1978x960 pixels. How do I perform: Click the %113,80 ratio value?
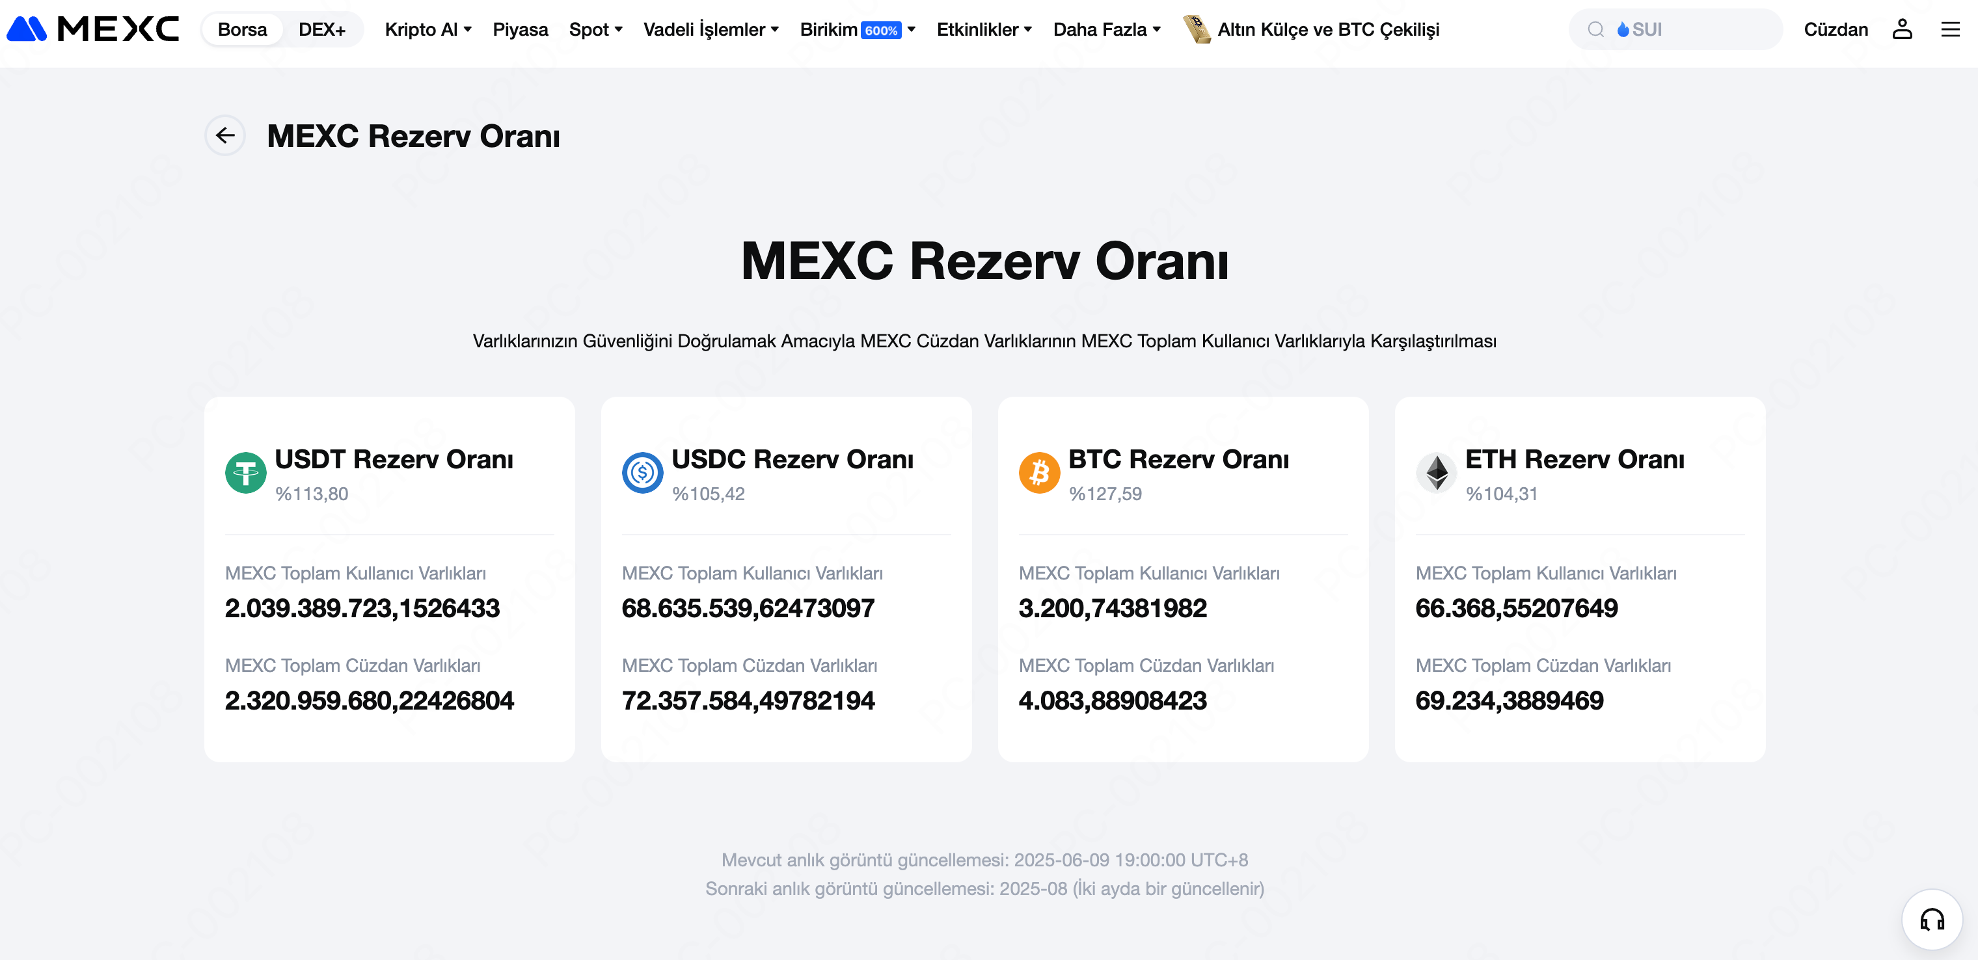coord(312,494)
